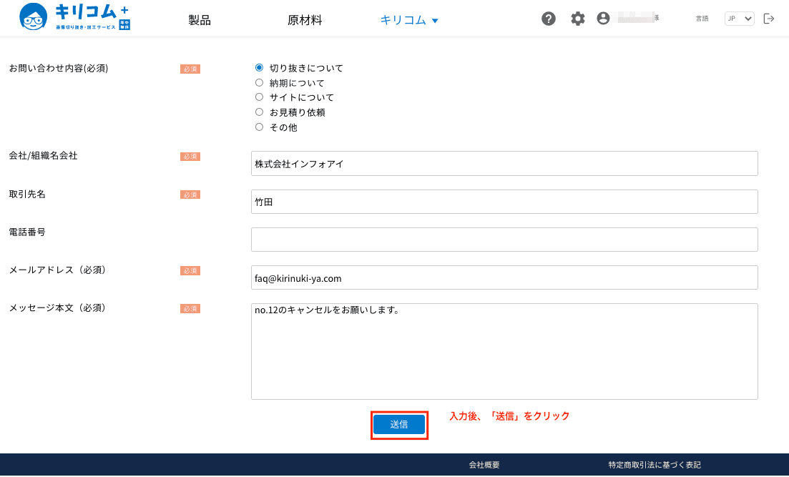Open the 会社概要 footer link
The height and width of the screenshot is (477, 789).
click(x=484, y=465)
